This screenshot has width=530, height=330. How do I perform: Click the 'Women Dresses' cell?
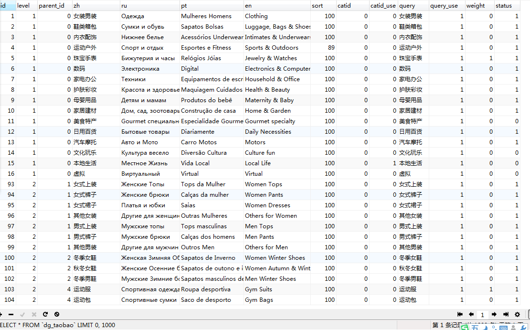(x=277, y=205)
